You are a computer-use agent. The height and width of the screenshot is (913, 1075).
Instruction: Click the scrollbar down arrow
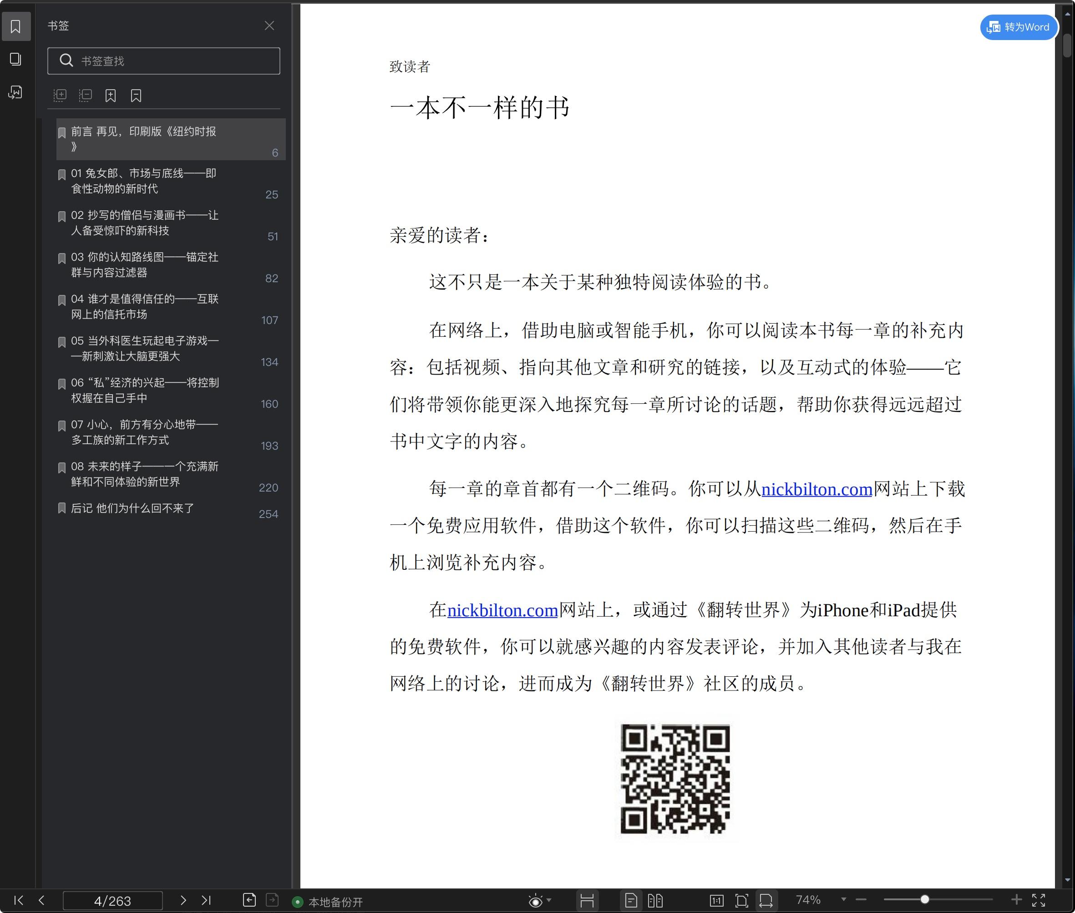[x=1067, y=880]
